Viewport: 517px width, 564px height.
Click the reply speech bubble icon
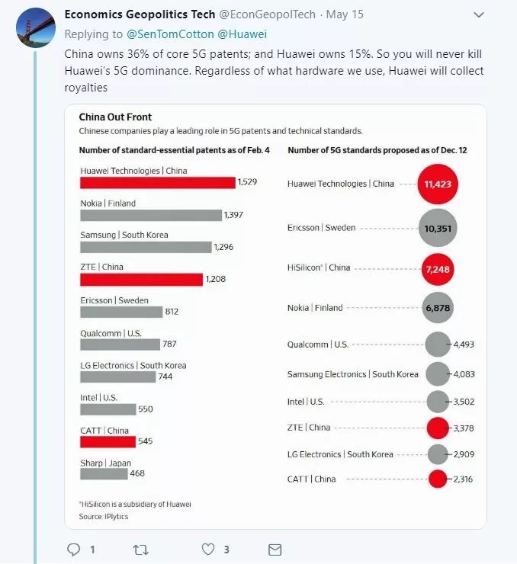pyautogui.click(x=73, y=549)
